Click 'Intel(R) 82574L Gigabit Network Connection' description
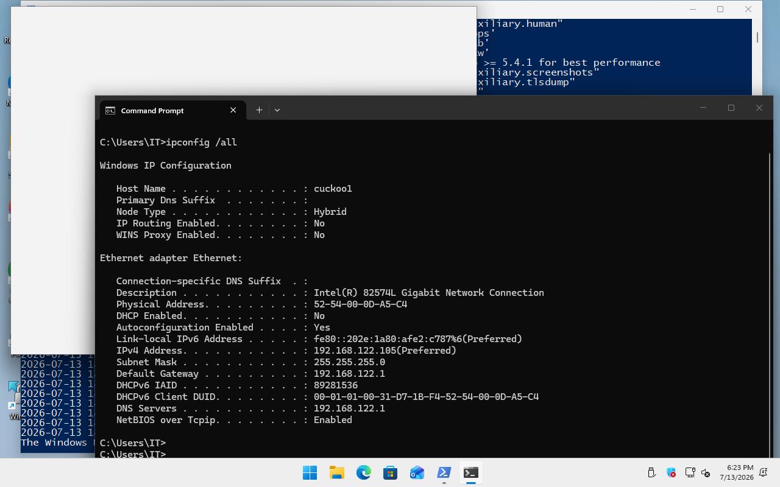 pos(429,293)
